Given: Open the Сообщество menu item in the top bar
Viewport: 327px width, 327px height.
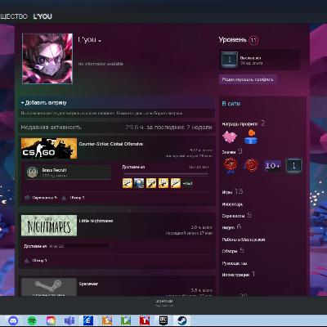Looking at the screenshot, I should click(x=14, y=16).
